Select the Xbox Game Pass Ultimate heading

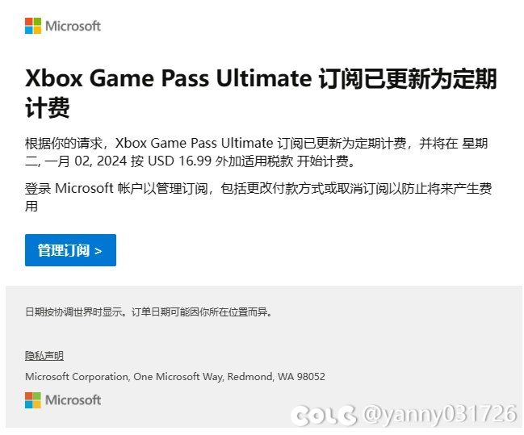click(261, 94)
